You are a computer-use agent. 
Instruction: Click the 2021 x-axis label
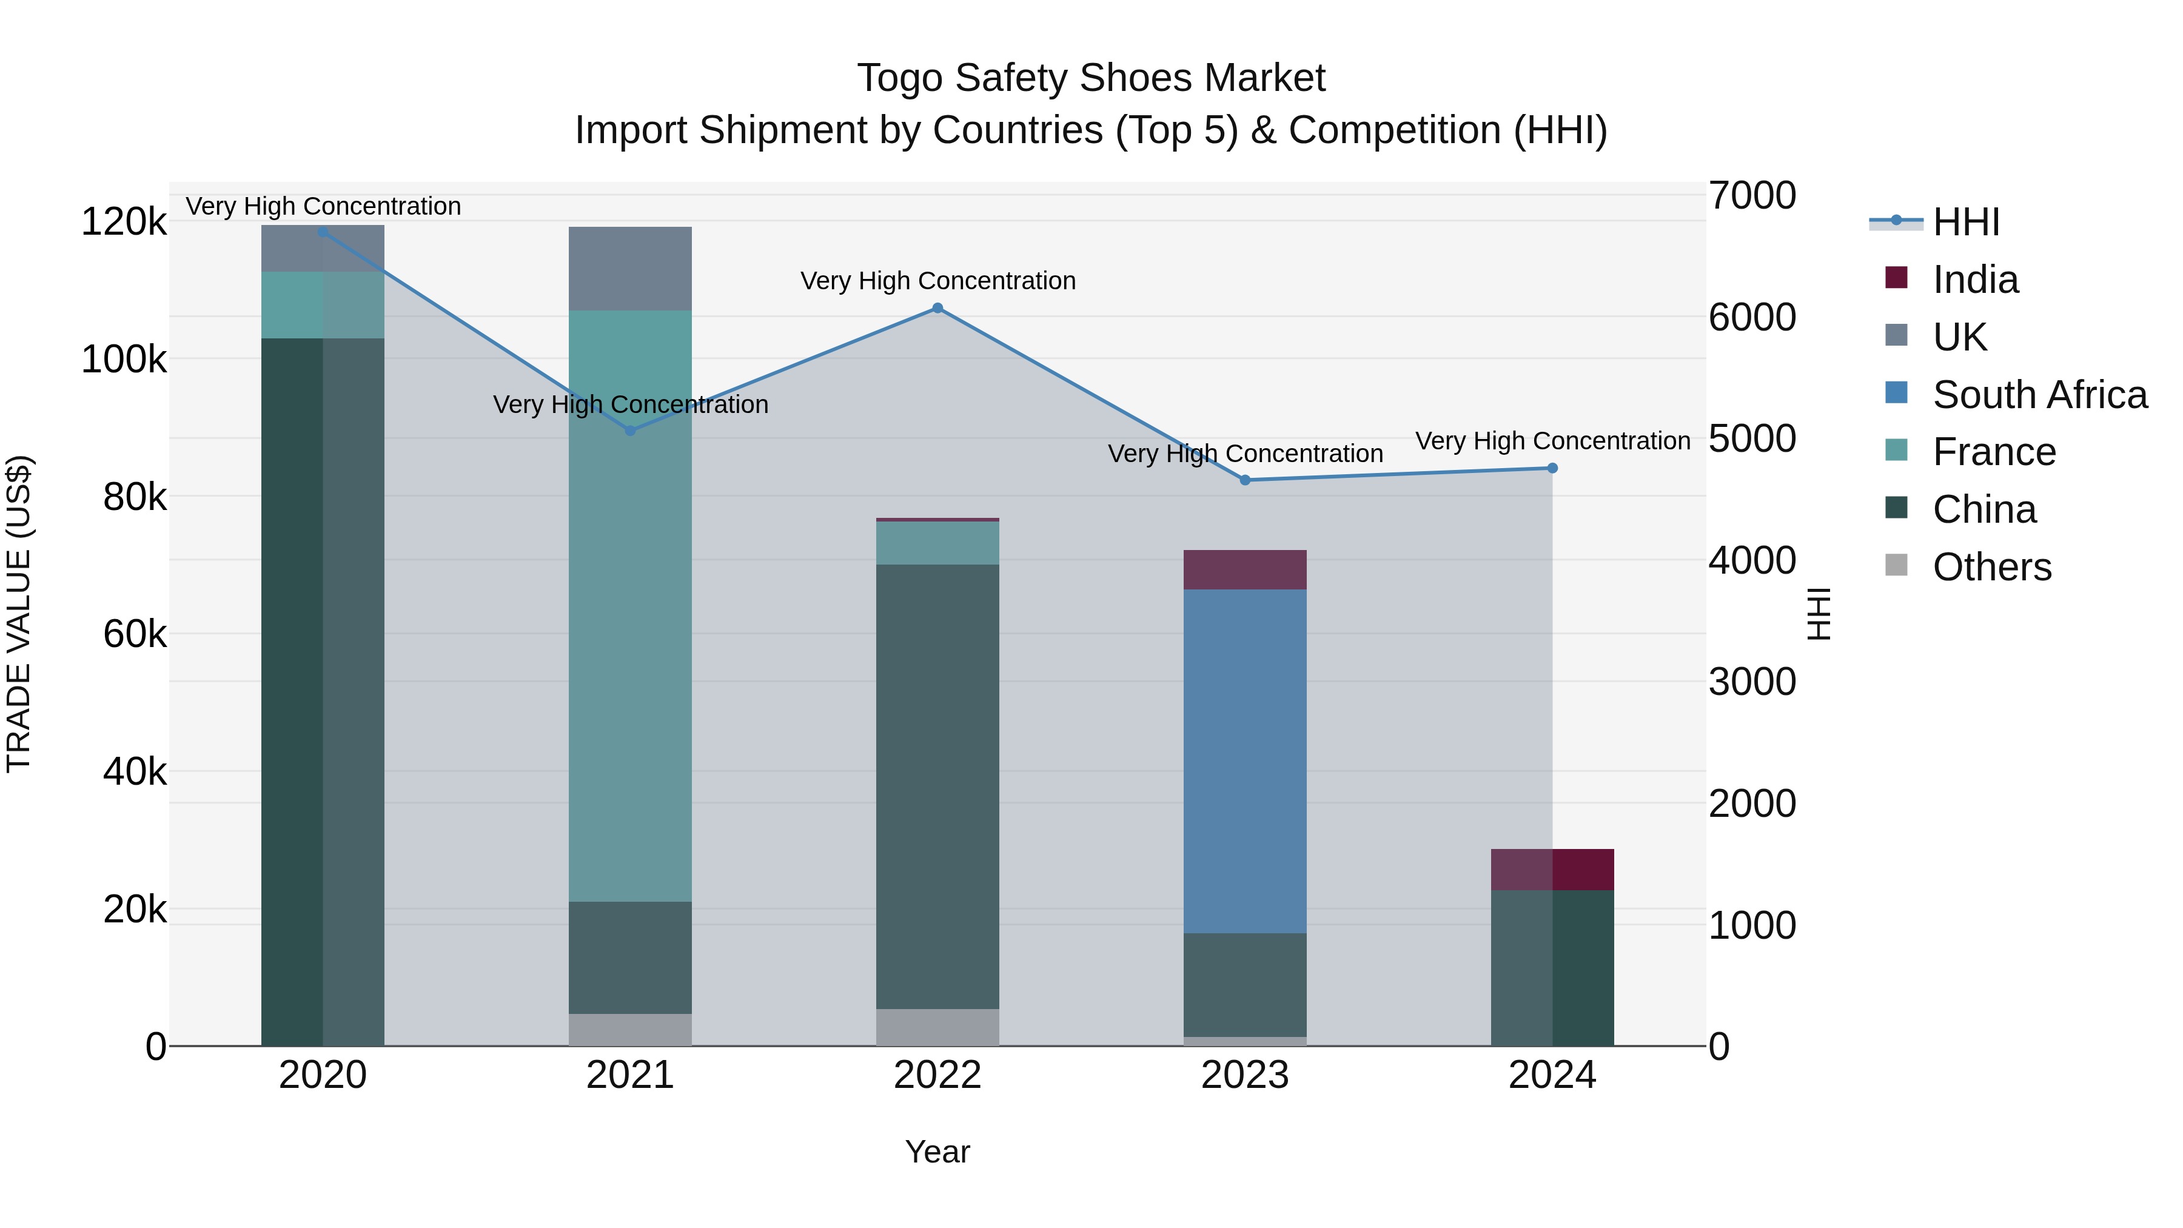pyautogui.click(x=631, y=1075)
